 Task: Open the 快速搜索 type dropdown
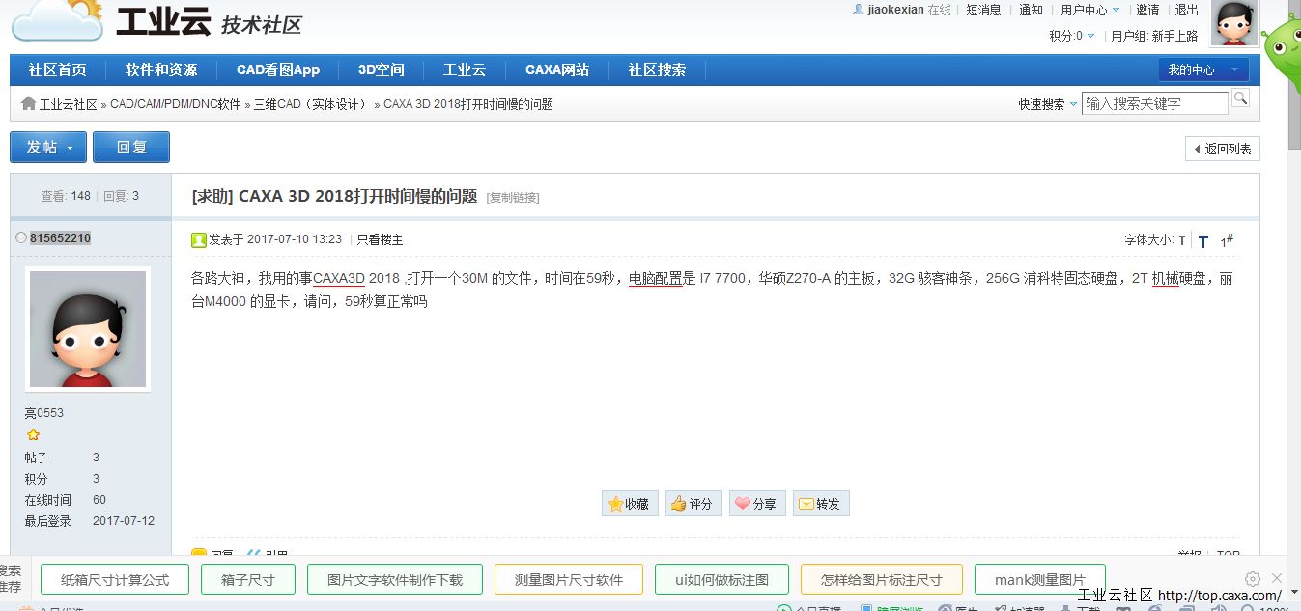(1048, 104)
